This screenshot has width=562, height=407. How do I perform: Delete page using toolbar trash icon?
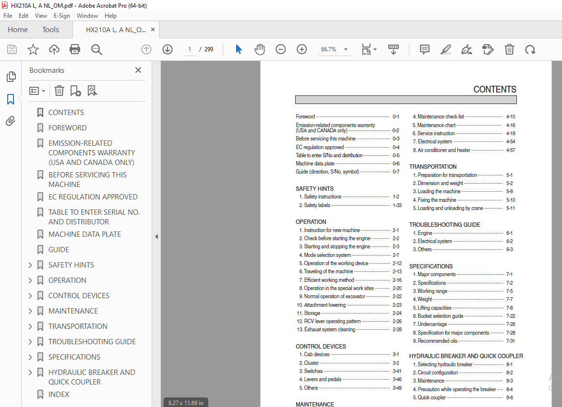tap(509, 49)
